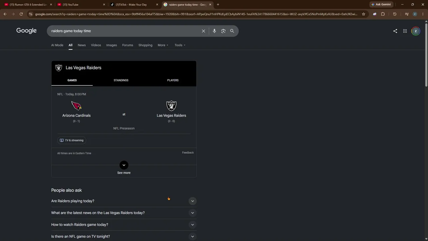428x241 pixels.
Task: Go back to the previous page
Action: (5, 14)
